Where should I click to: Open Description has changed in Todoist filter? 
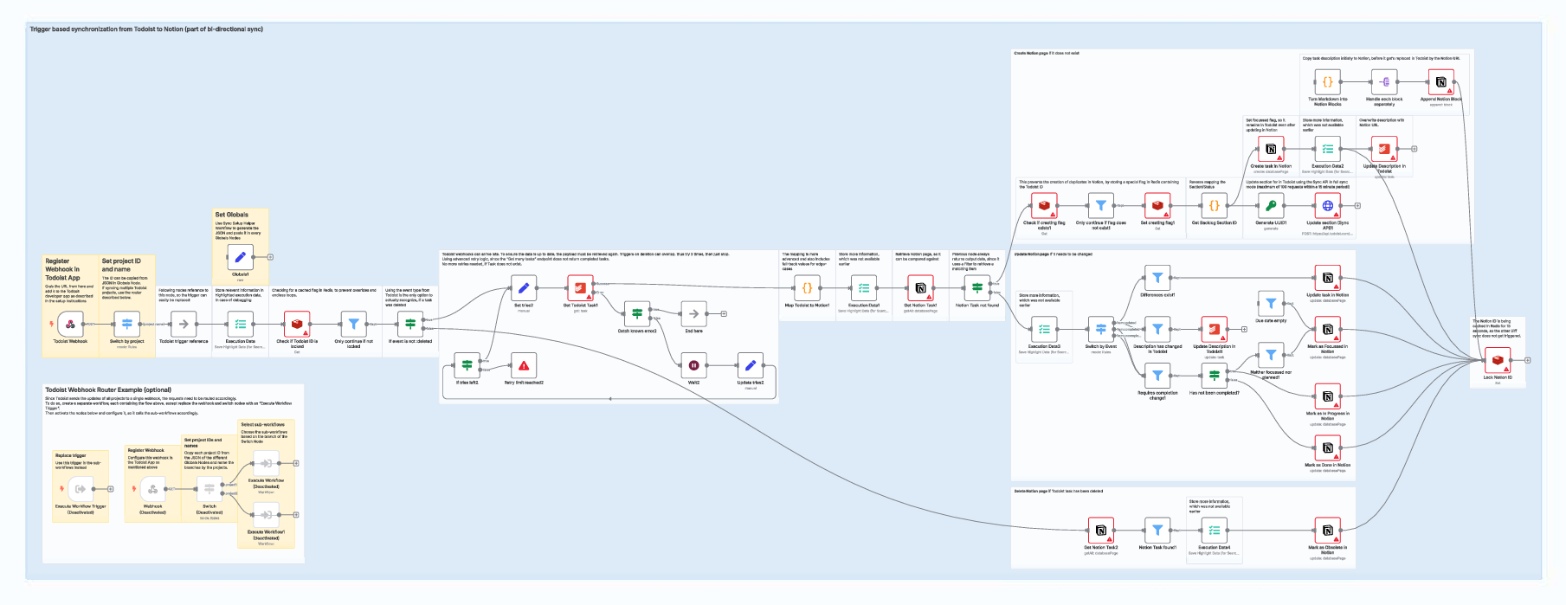pyautogui.click(x=1157, y=329)
